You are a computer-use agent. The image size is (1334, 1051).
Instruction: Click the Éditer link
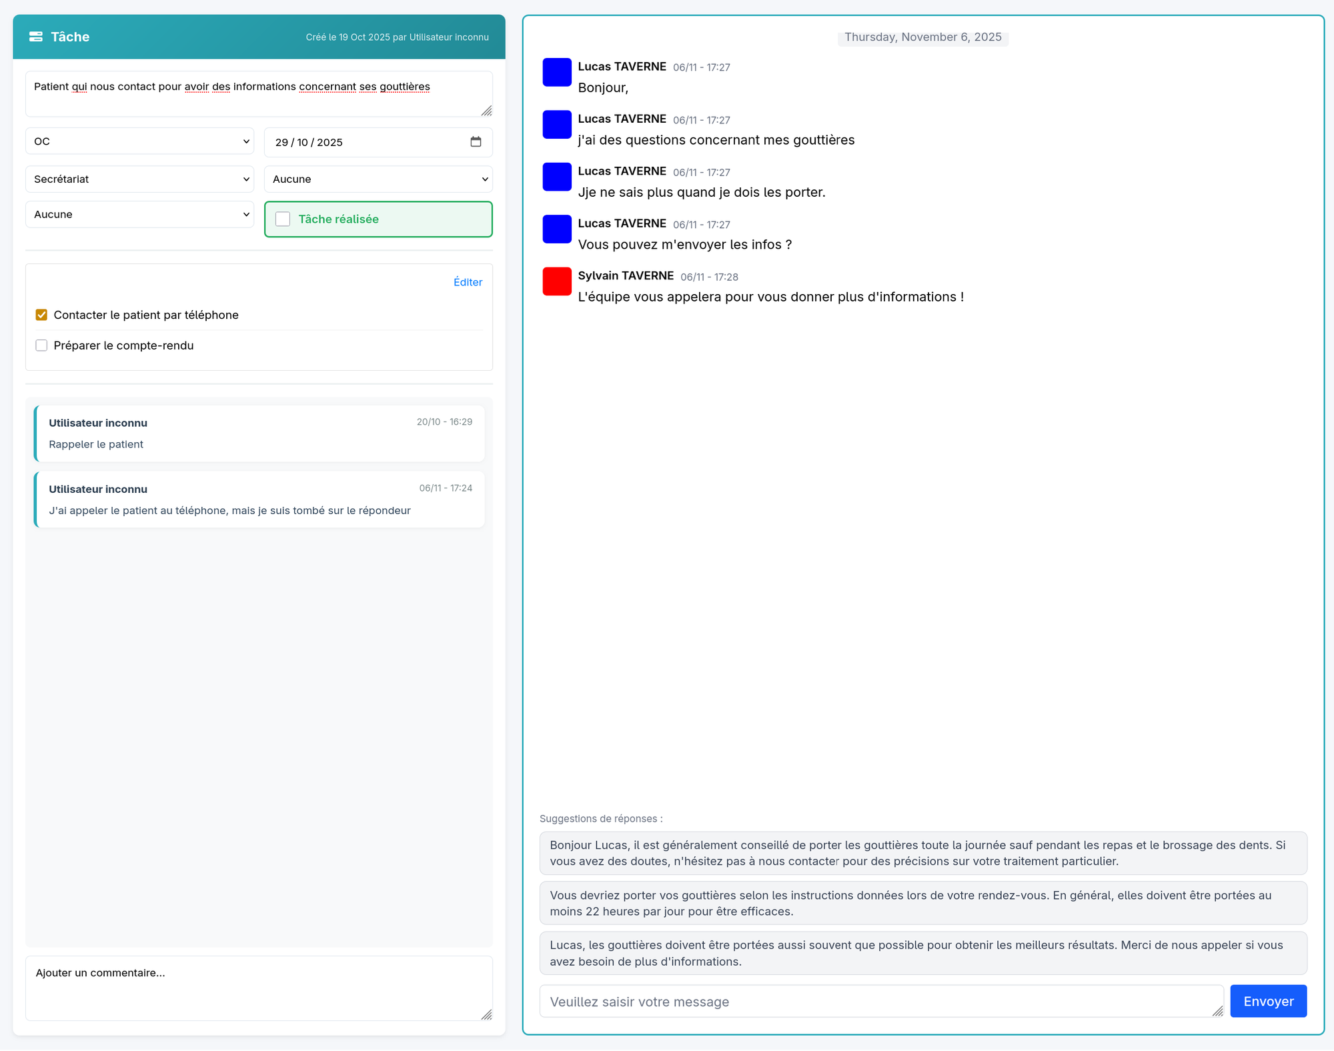coord(468,282)
